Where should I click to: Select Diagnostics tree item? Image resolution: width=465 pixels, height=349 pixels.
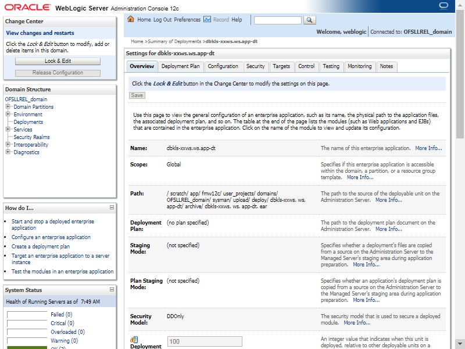pos(26,152)
